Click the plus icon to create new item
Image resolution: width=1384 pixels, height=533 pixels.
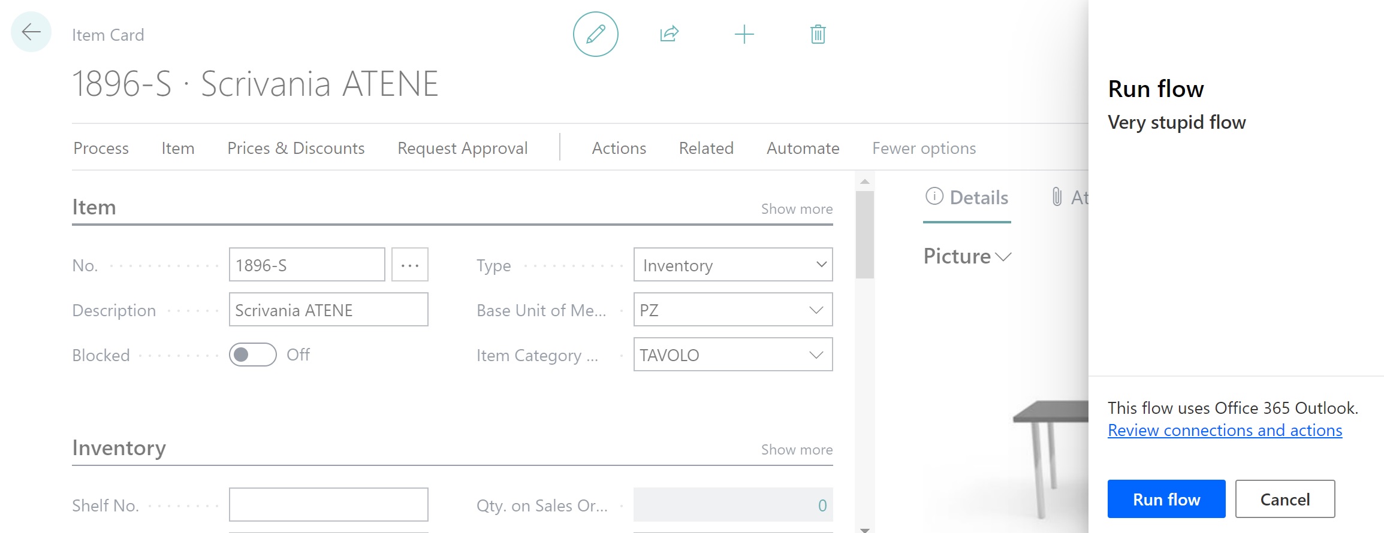744,34
